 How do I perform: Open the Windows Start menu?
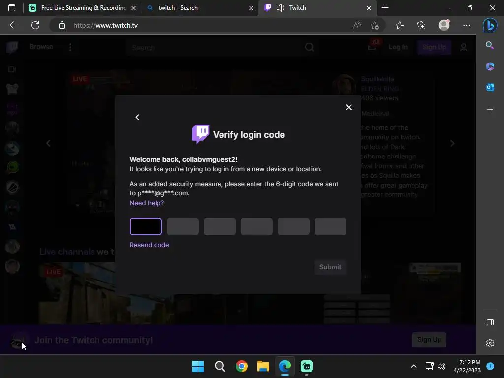(198, 366)
